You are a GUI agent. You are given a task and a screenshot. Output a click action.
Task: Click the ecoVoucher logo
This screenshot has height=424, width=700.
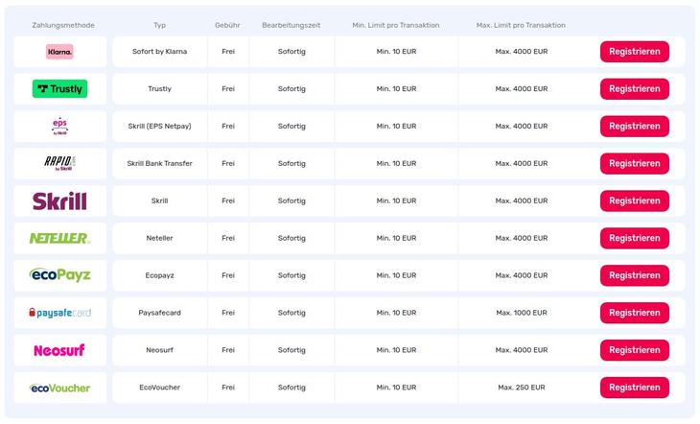[x=59, y=388]
